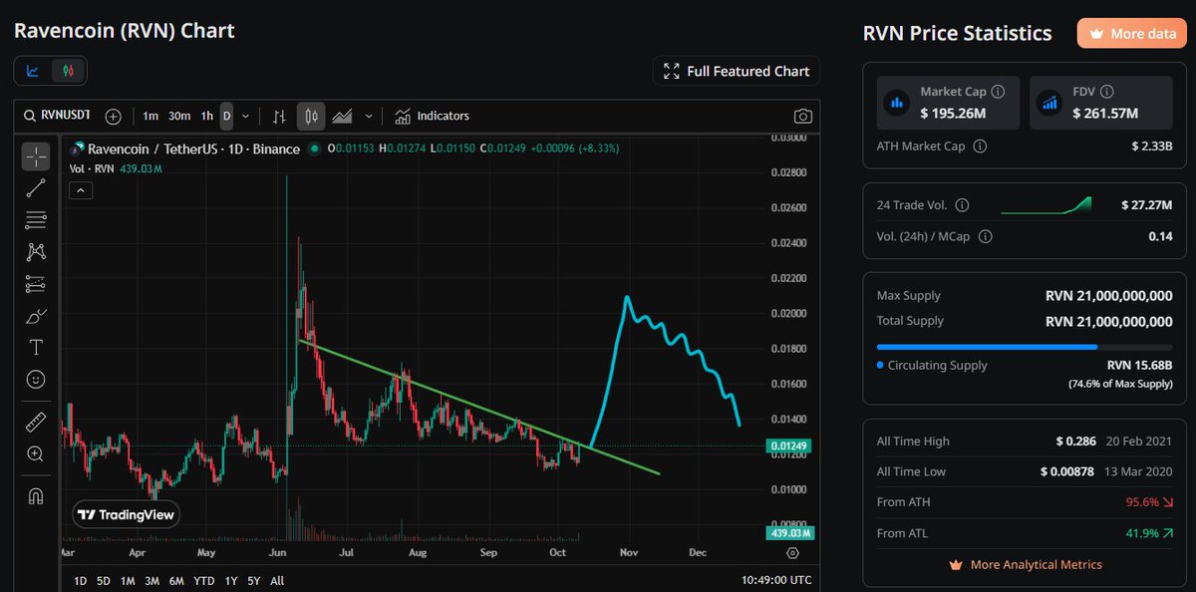Click the More data button

1131,33
